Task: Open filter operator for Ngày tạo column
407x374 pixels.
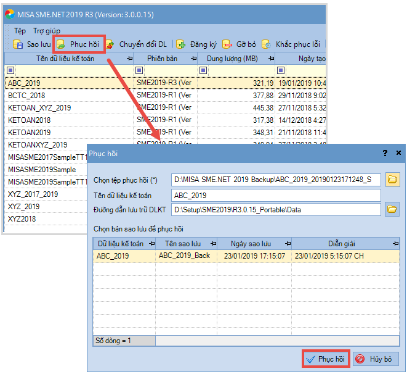Action: click(281, 70)
